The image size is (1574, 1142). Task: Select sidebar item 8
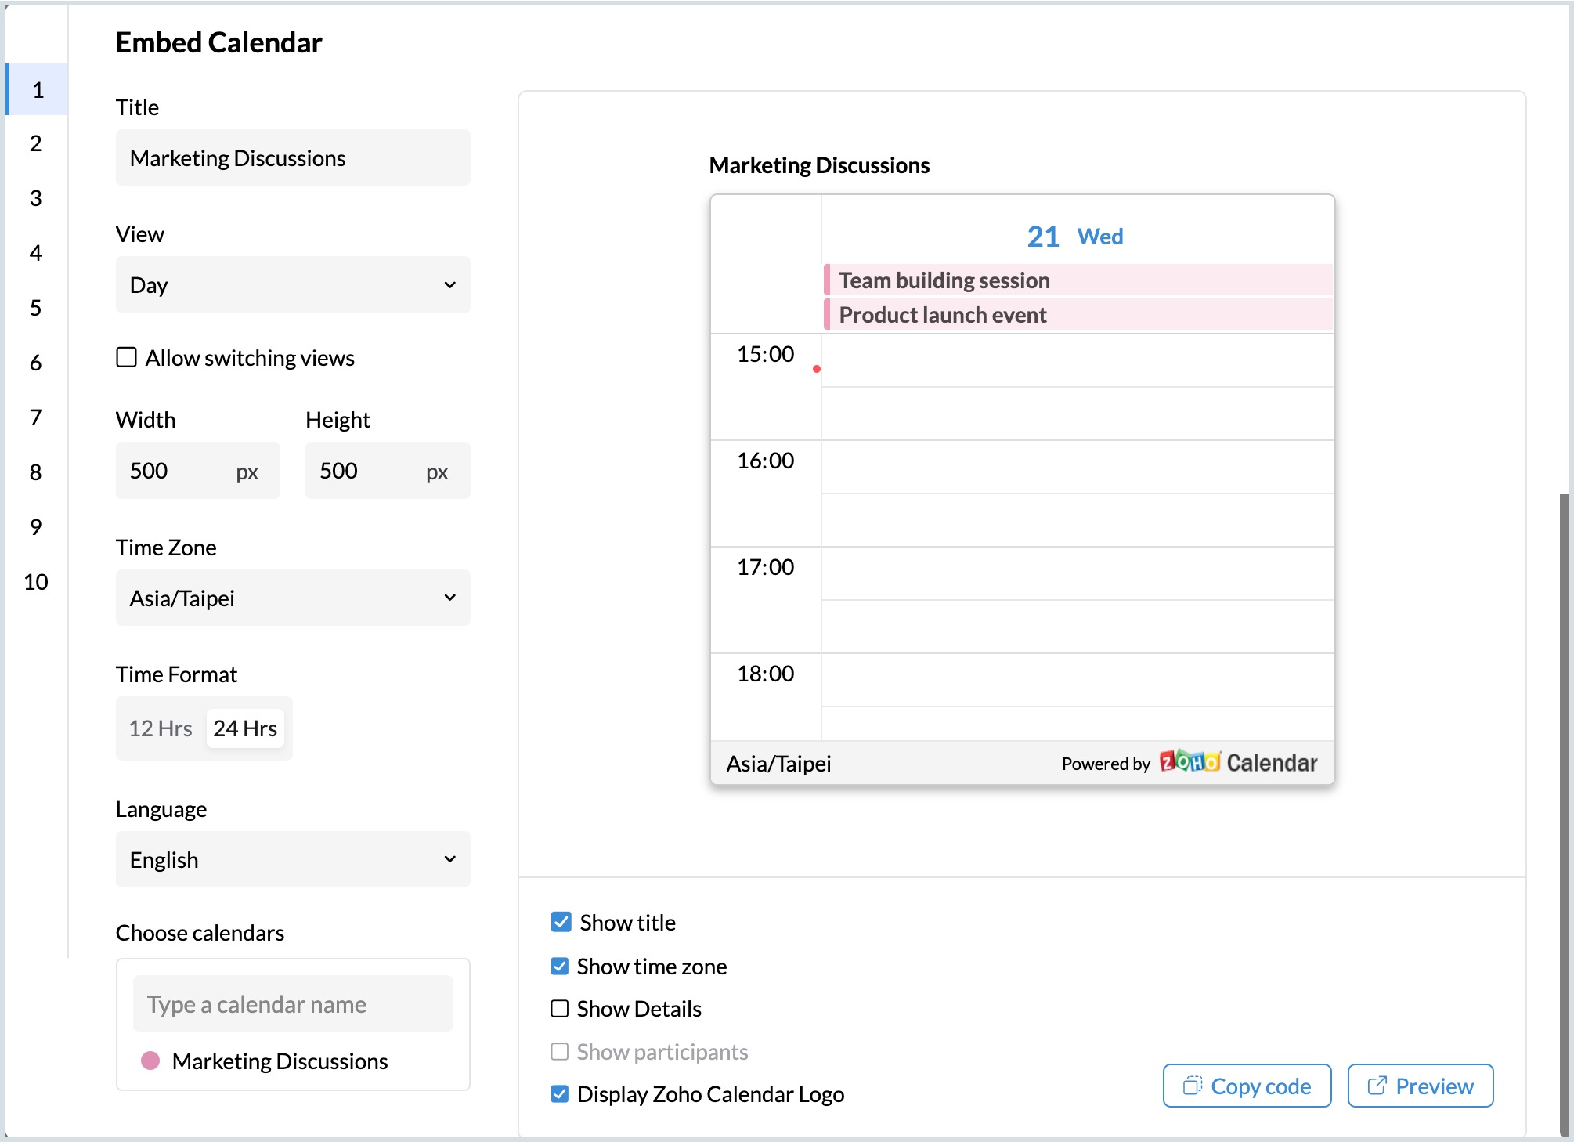pyautogui.click(x=37, y=472)
